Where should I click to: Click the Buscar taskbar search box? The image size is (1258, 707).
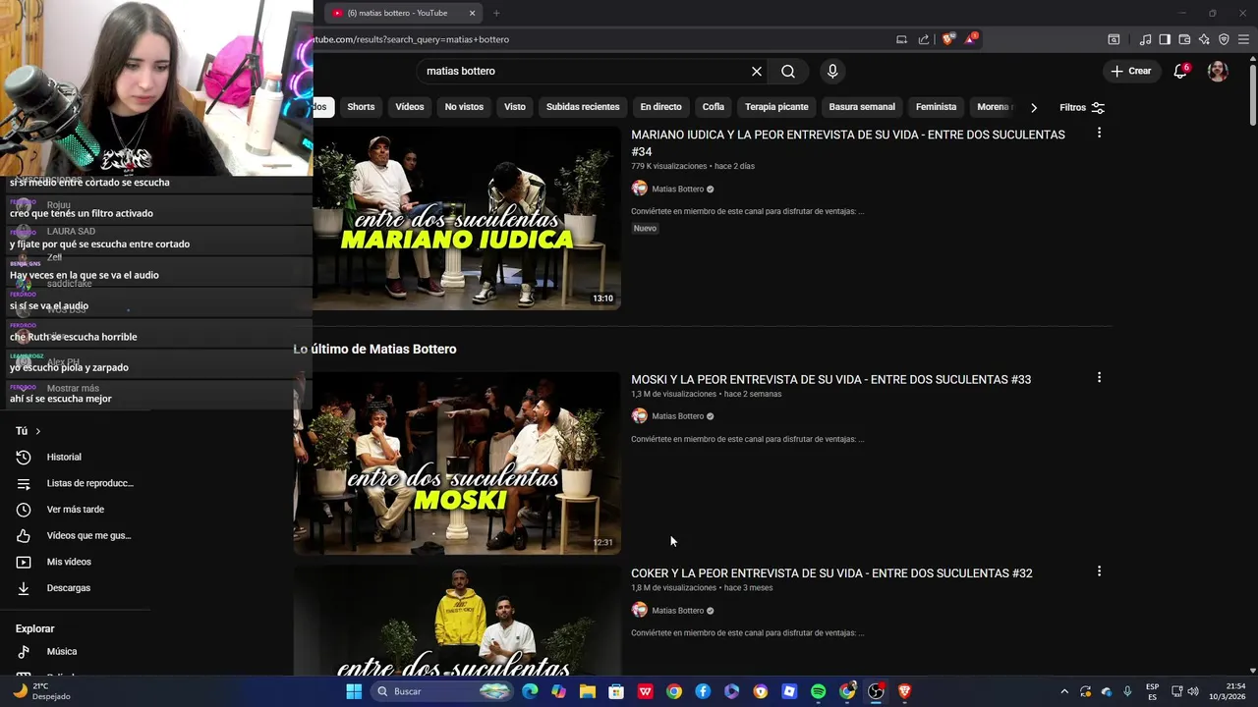(442, 691)
